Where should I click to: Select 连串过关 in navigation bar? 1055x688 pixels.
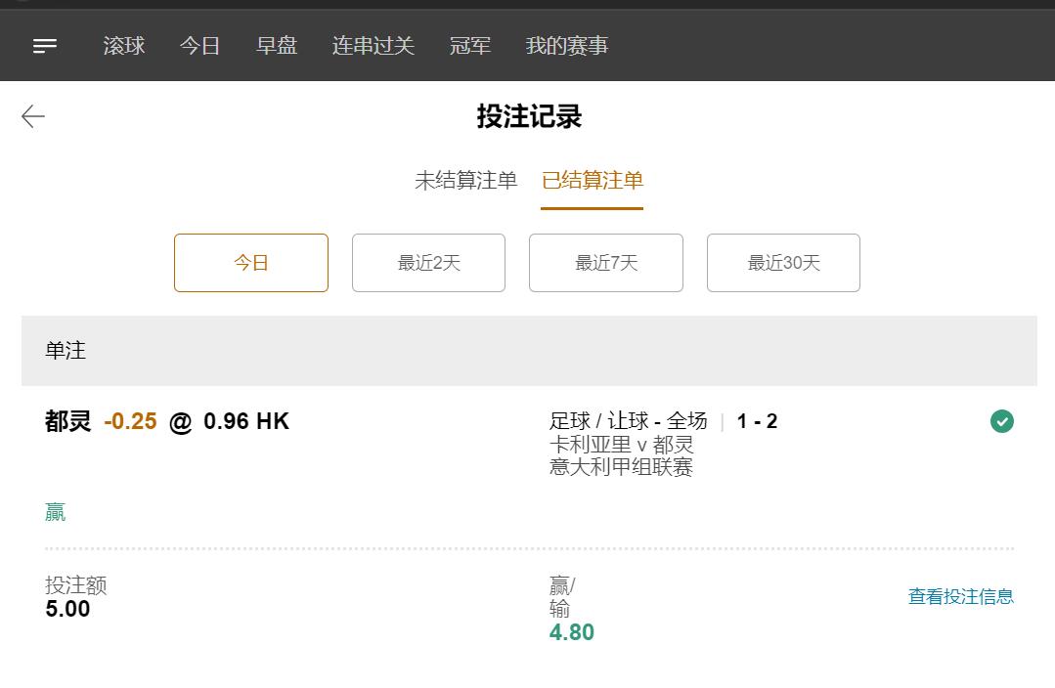(x=374, y=46)
